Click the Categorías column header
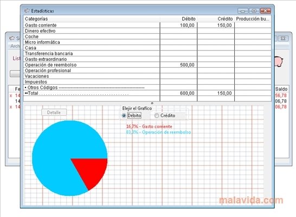Viewport: 296px width, 217px height. click(x=92, y=19)
